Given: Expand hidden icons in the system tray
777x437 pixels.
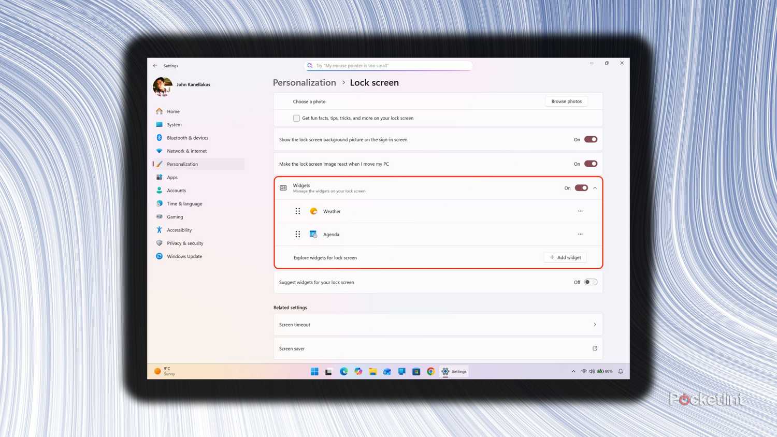Looking at the screenshot, I should 573,371.
